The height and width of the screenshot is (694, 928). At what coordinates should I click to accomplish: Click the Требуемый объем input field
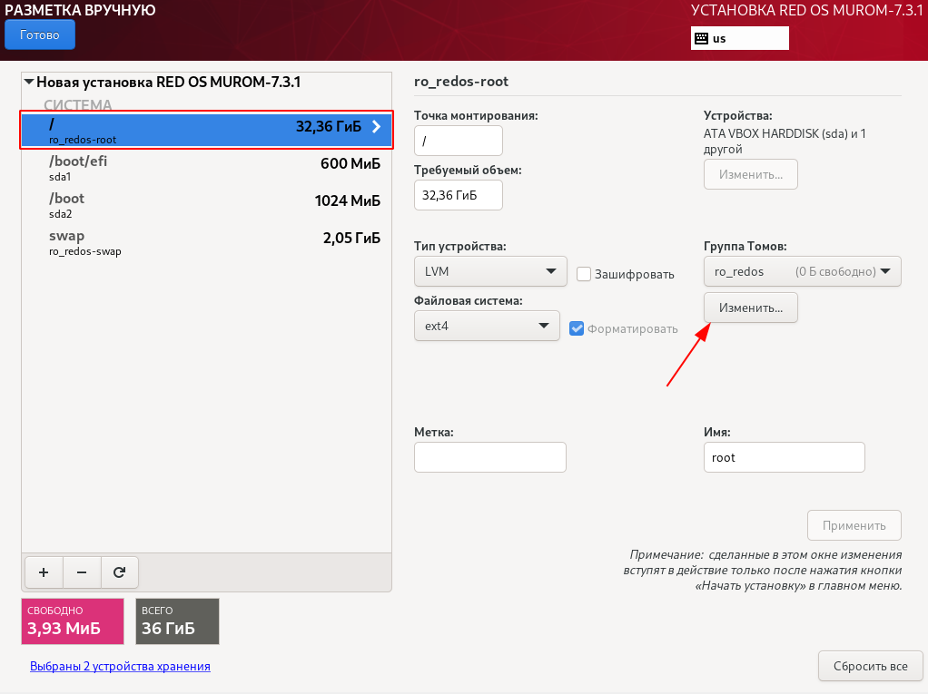point(459,195)
